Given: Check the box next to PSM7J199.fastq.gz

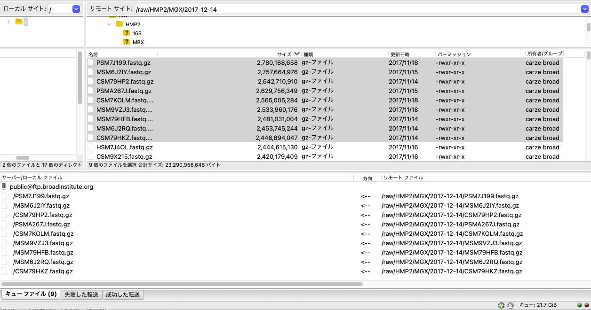Looking at the screenshot, I should [90, 62].
